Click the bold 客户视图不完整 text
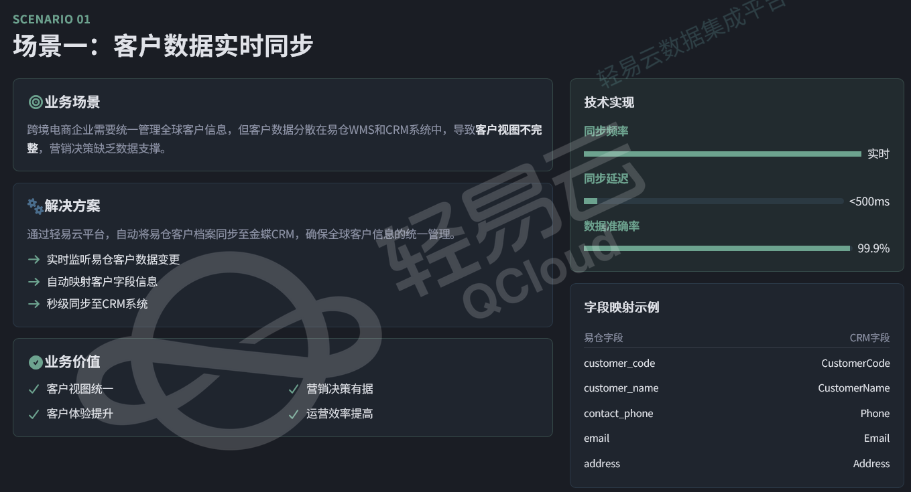The height and width of the screenshot is (492, 911). coord(508,130)
